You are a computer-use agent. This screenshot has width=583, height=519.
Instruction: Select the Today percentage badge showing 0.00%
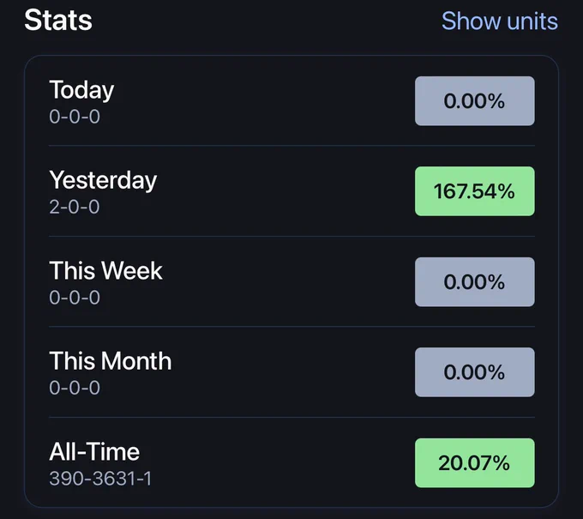[x=475, y=101]
